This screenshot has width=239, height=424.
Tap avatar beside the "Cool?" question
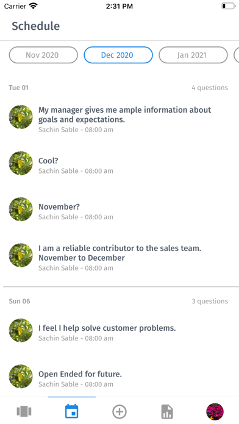pos(21,163)
